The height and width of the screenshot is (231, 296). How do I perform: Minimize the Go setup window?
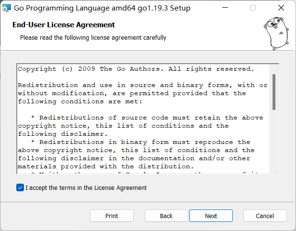pyautogui.click(x=230, y=8)
